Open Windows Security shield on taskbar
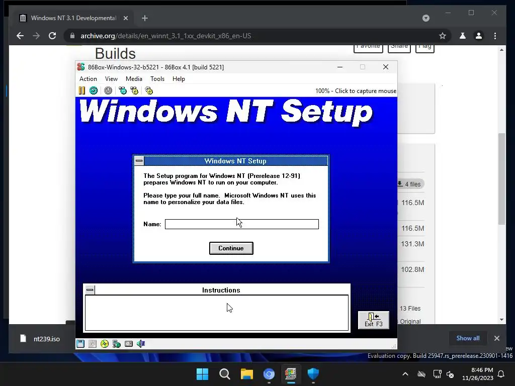 313,374
